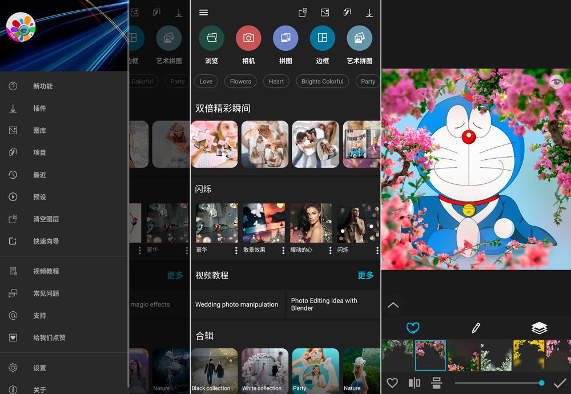Tap the clear layers icon in top toolbar
The height and width of the screenshot is (394, 571).
pyautogui.click(x=303, y=13)
